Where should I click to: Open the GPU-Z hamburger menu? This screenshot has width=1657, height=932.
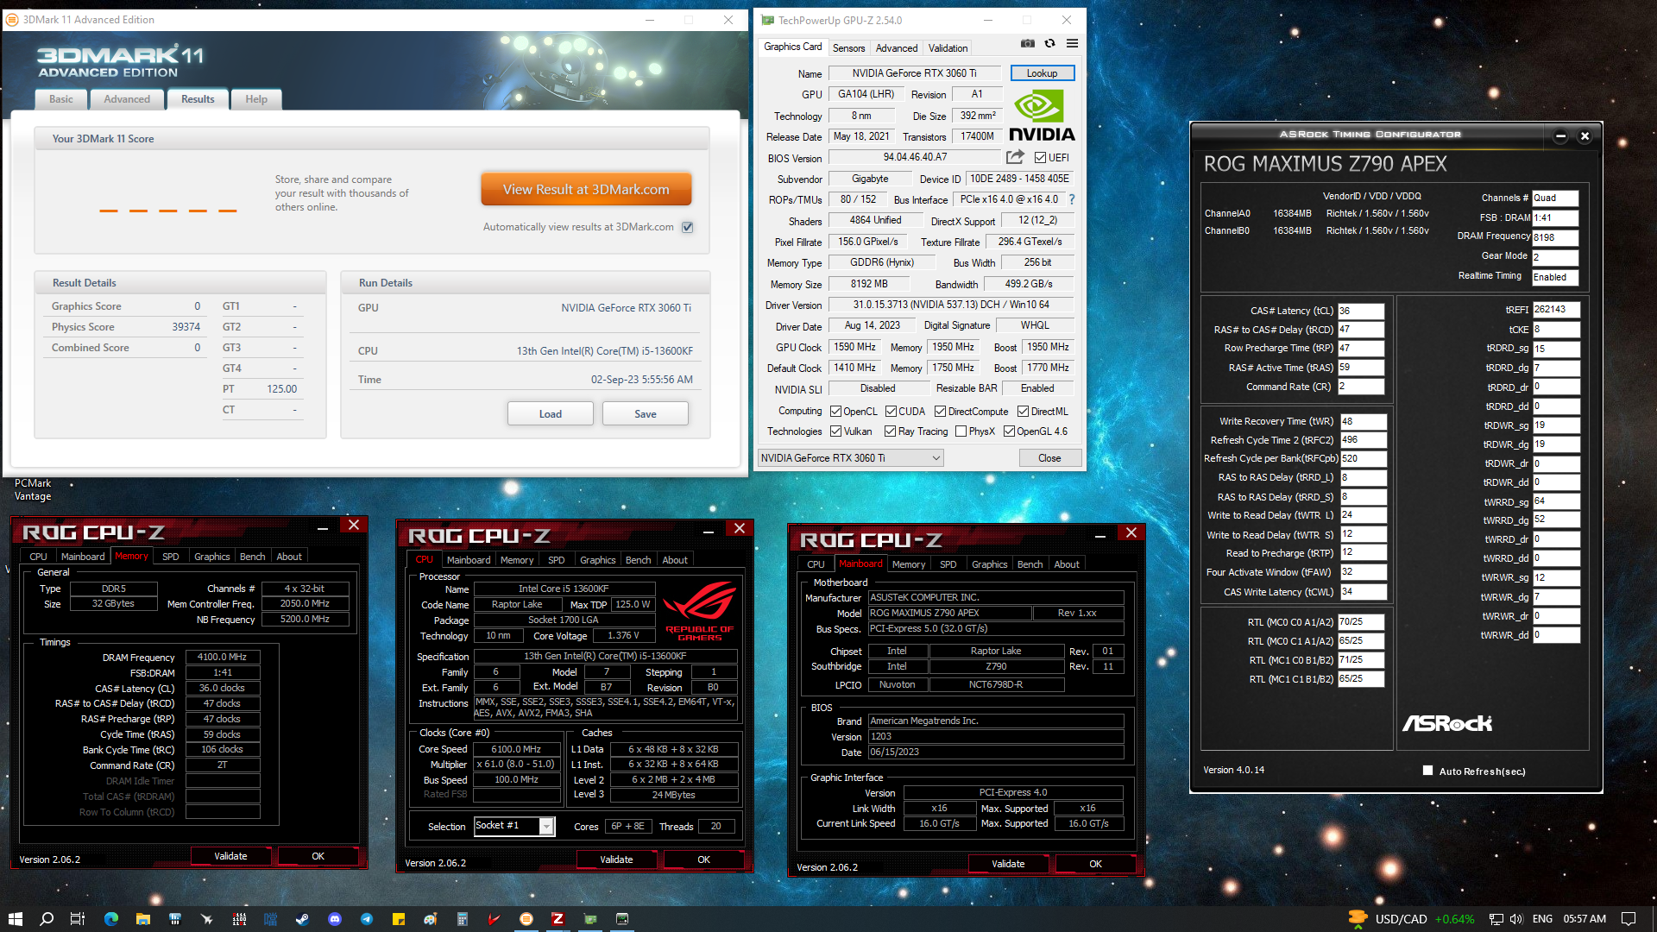pos(1072,43)
